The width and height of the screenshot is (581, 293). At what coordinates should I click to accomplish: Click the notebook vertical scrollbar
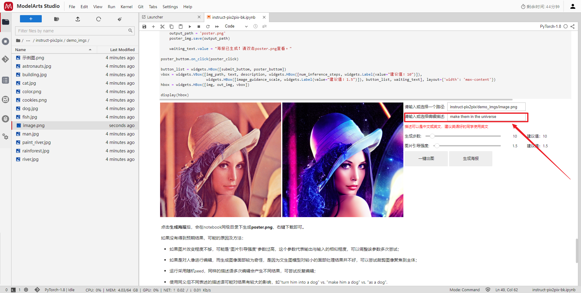click(577, 250)
